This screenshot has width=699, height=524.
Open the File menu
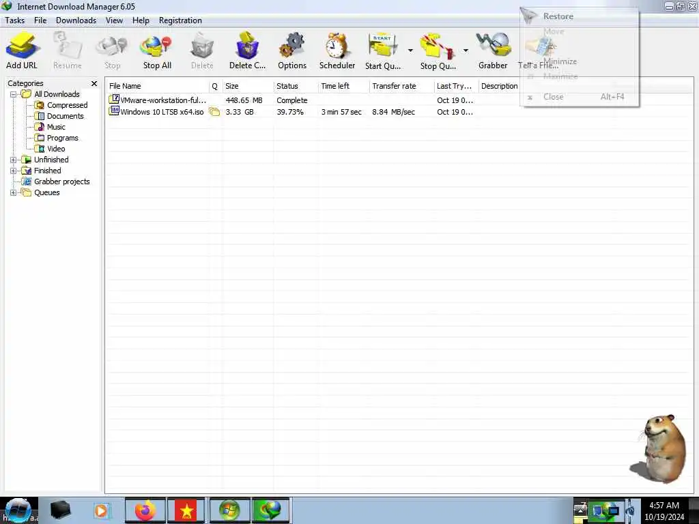(40, 20)
